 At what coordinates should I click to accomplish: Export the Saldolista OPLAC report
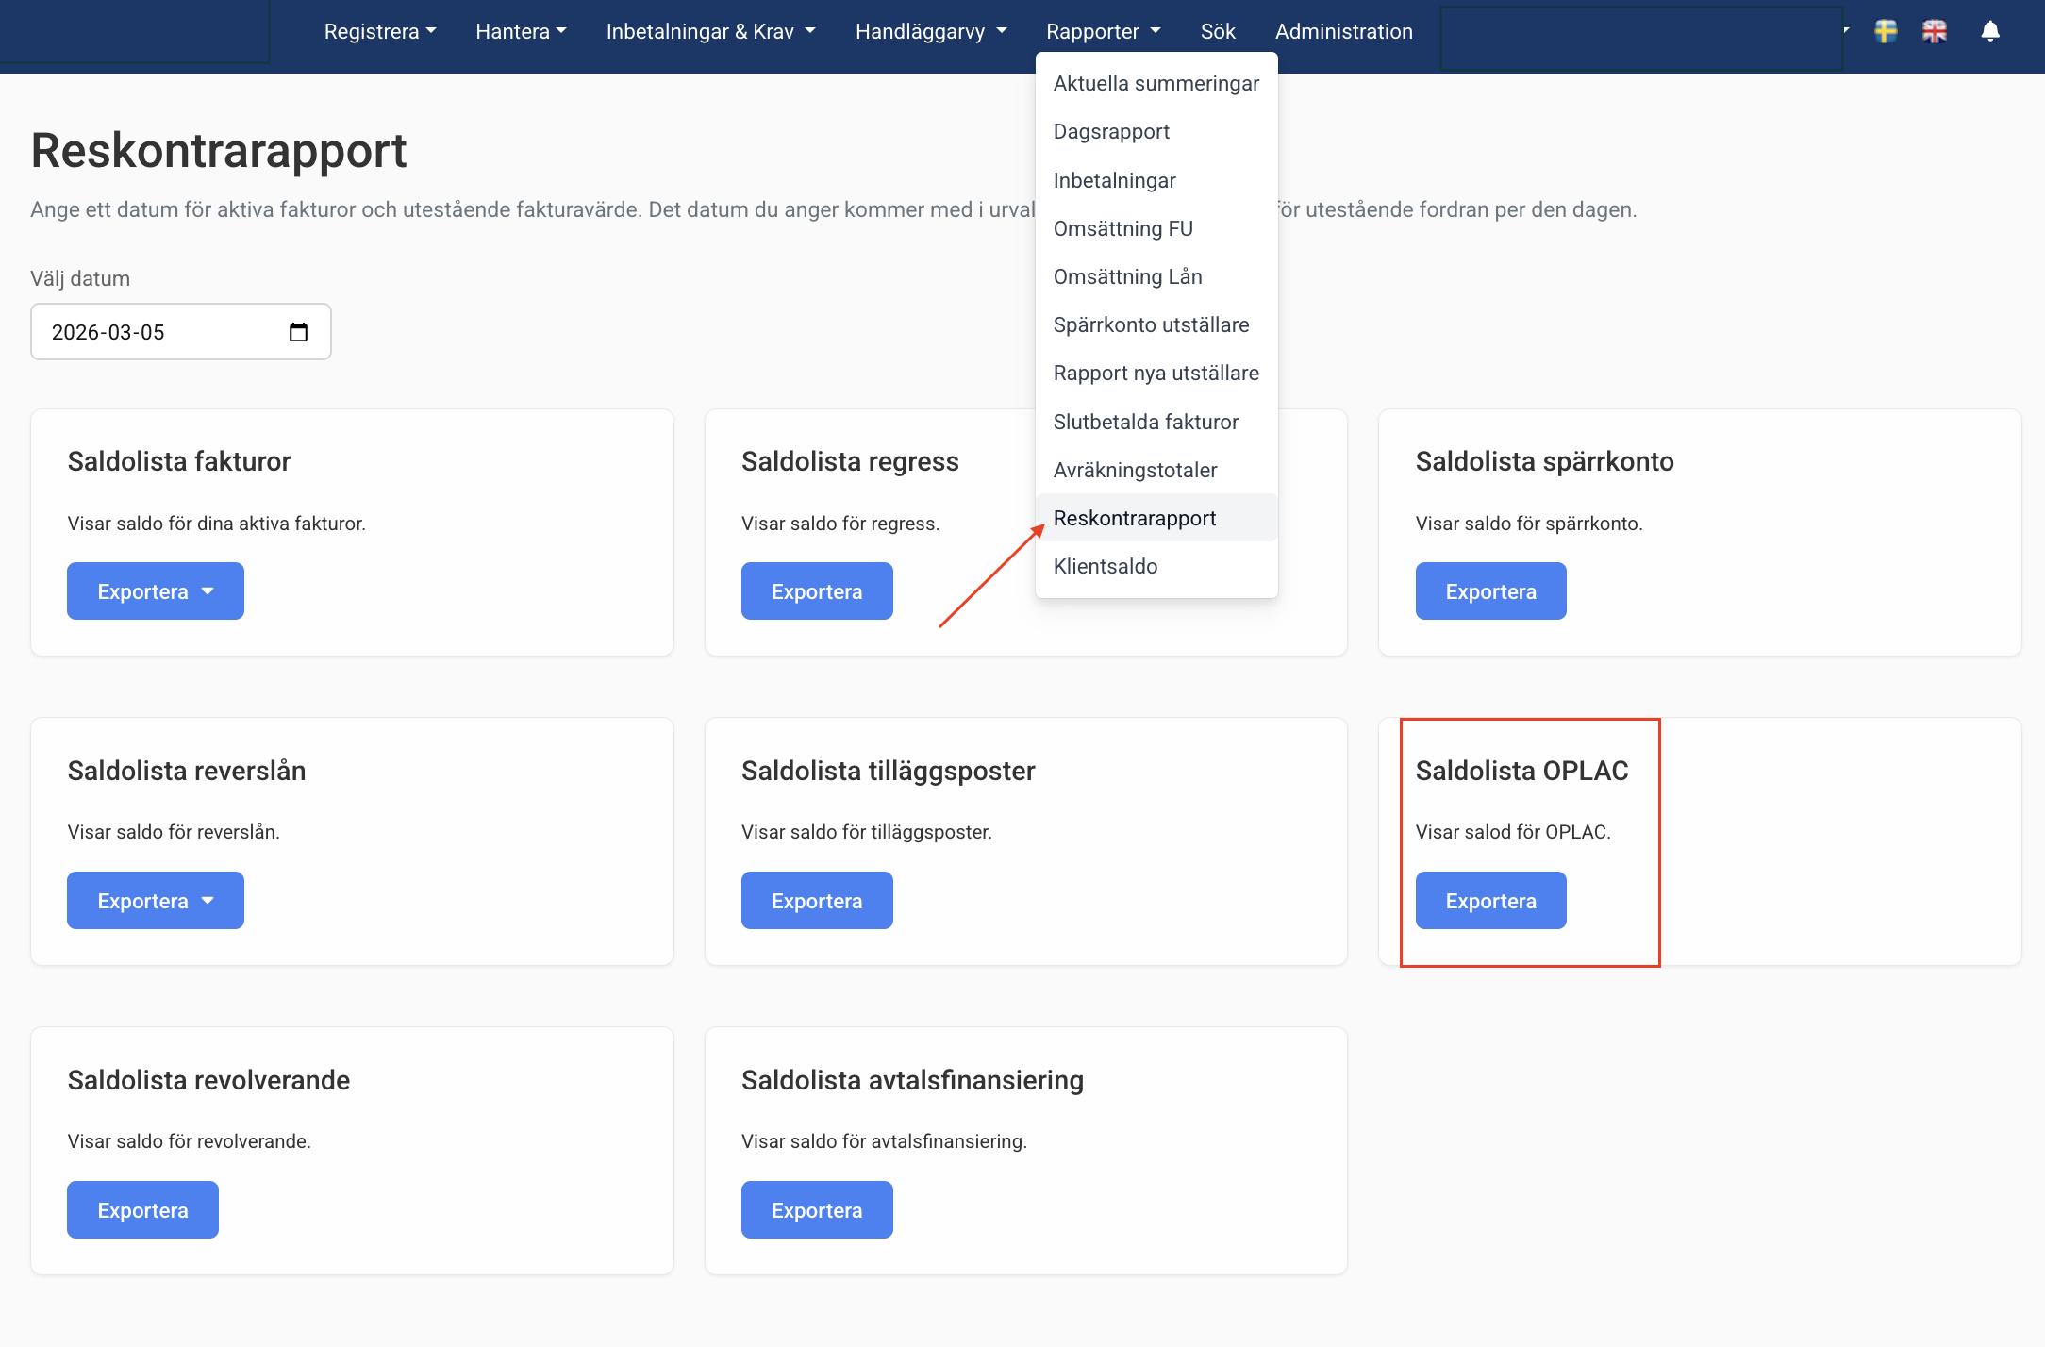coord(1490,901)
